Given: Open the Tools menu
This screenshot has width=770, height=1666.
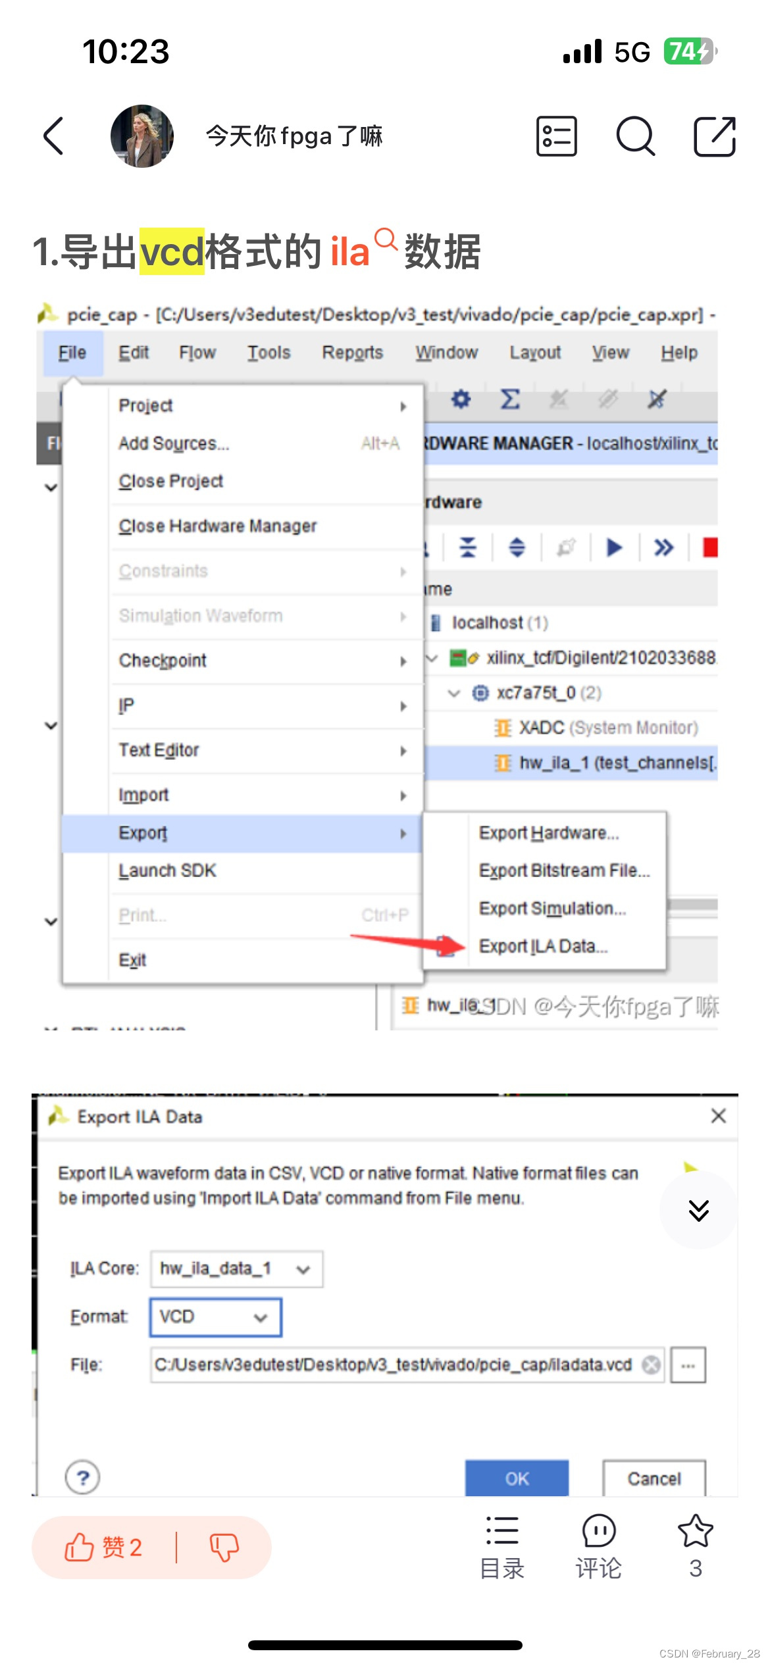Looking at the screenshot, I should pyautogui.click(x=269, y=353).
